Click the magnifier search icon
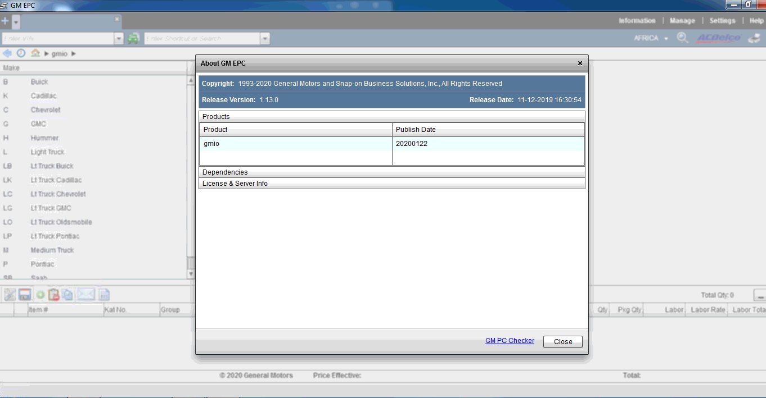This screenshot has height=398, width=766. coord(682,38)
